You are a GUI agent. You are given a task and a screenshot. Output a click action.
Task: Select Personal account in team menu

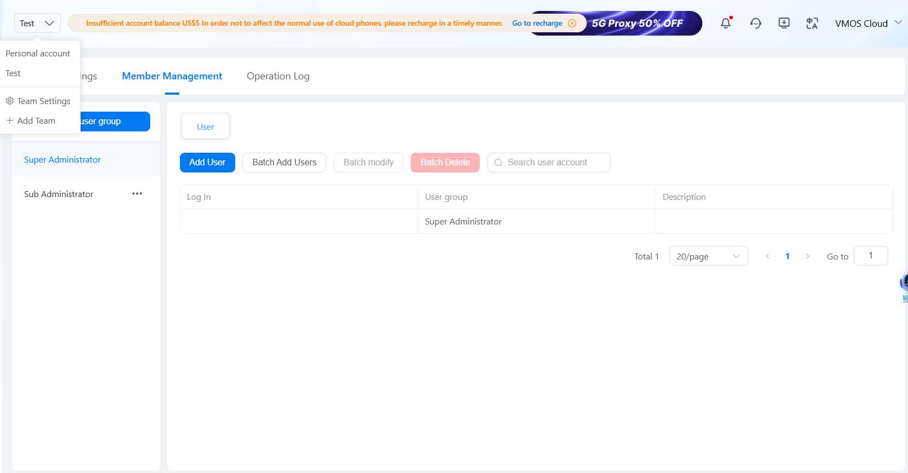(38, 53)
